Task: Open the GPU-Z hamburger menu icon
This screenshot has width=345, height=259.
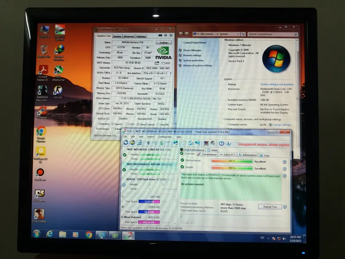Action: coord(171,35)
